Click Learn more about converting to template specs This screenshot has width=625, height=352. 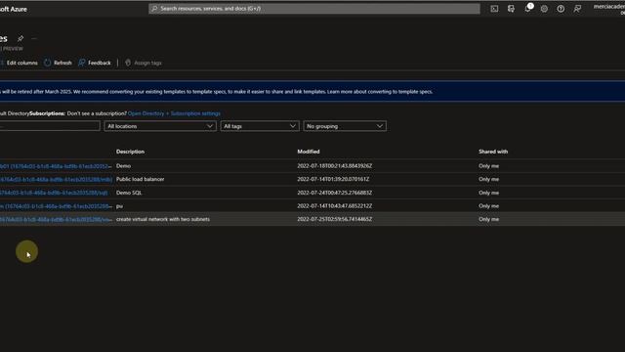(x=380, y=91)
